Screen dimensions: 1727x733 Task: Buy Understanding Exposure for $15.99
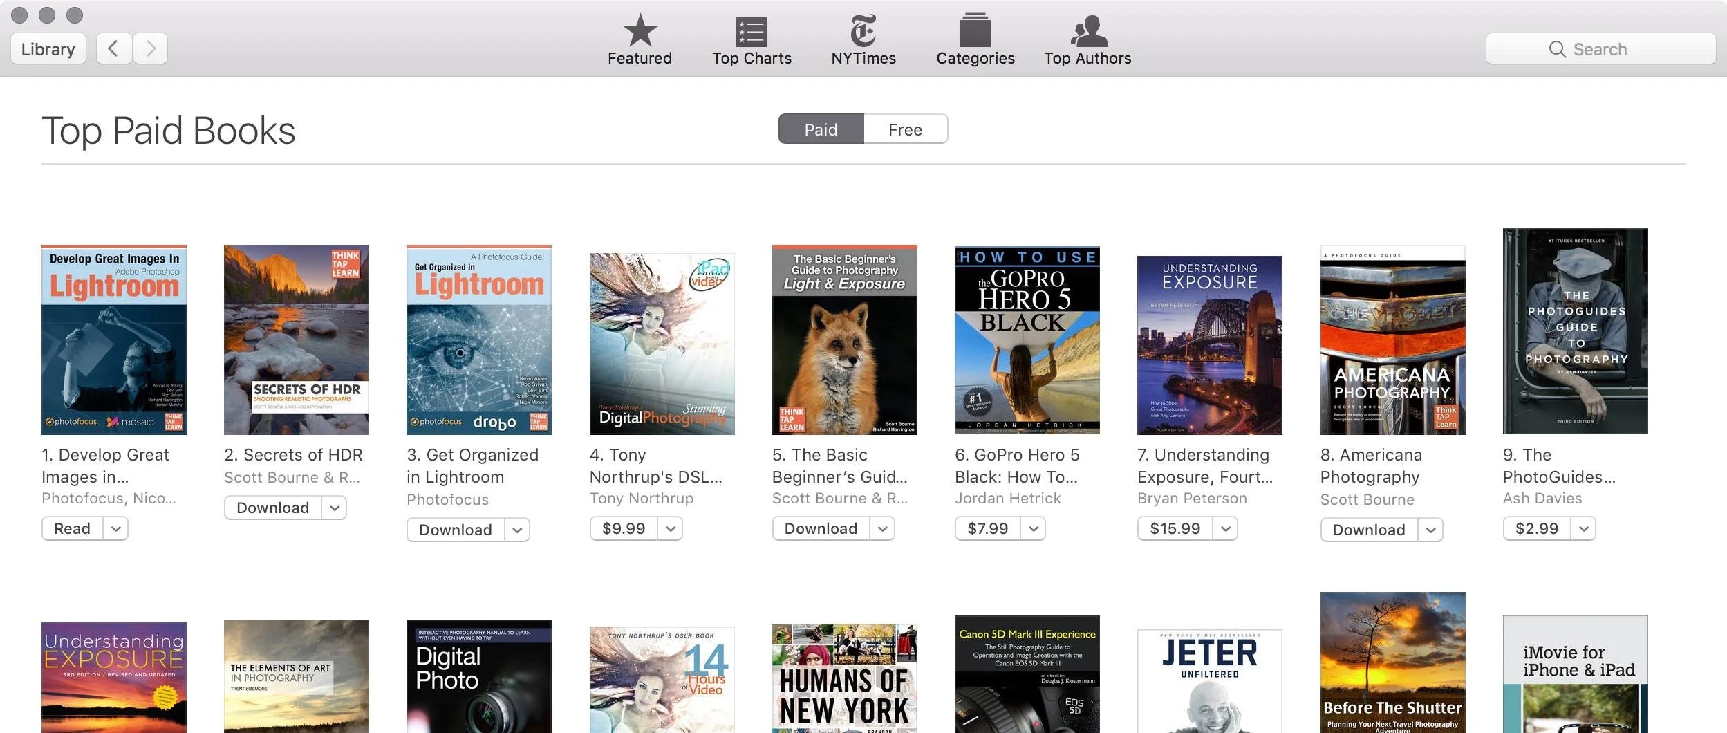tap(1175, 529)
